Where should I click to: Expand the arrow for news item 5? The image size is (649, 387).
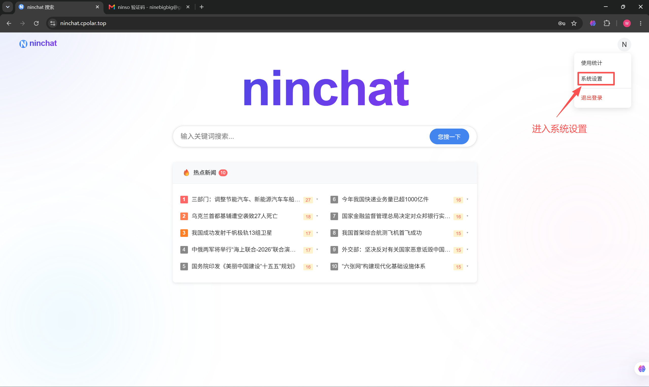point(317,266)
